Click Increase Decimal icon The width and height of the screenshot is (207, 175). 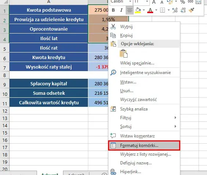pos(175,10)
